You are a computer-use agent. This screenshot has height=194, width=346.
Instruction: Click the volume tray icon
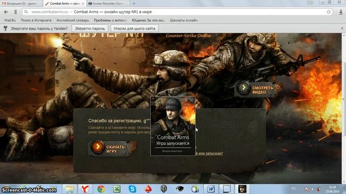[x=312, y=189]
